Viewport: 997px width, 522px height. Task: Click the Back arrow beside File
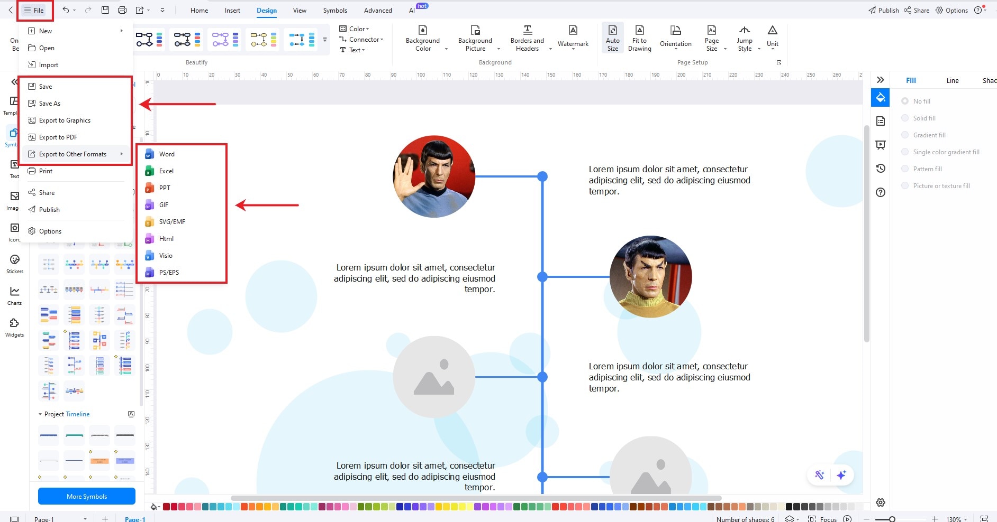point(10,10)
